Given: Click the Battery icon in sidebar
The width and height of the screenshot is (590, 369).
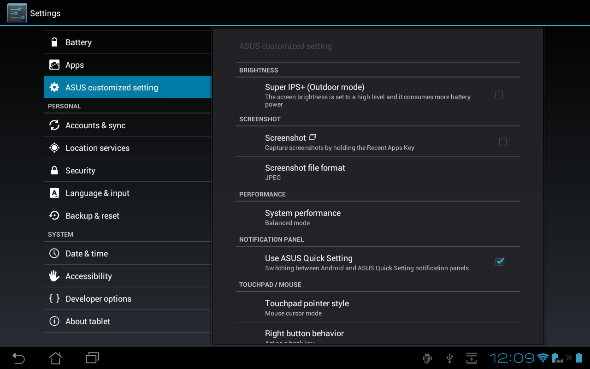Looking at the screenshot, I should pyautogui.click(x=54, y=42).
